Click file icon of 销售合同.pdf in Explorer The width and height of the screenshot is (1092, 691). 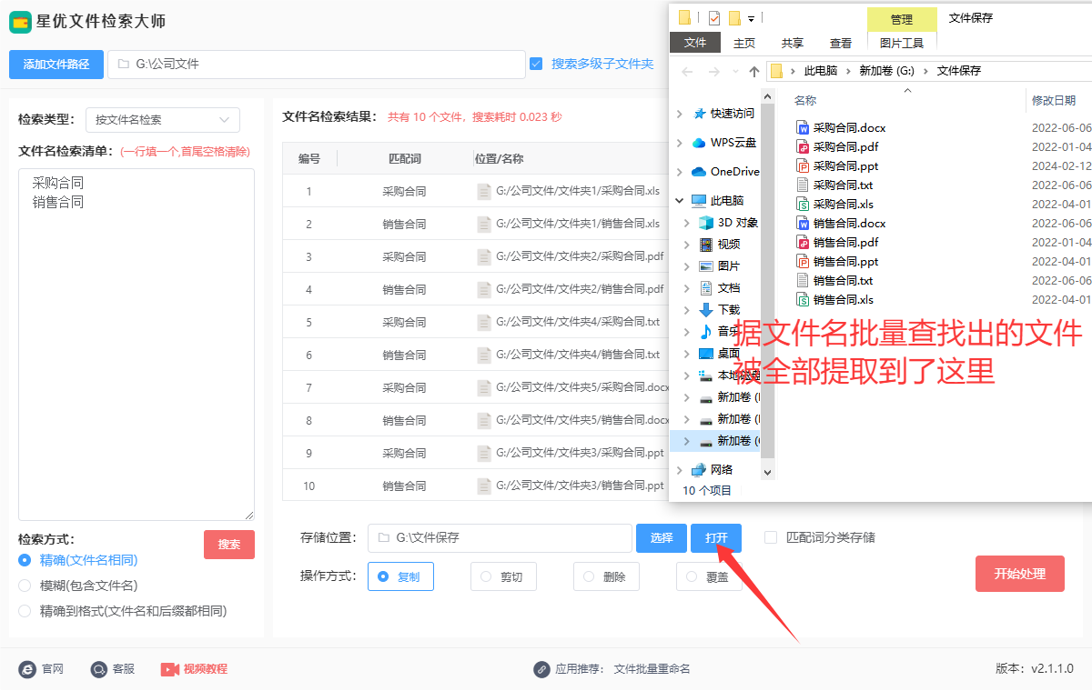tap(803, 242)
